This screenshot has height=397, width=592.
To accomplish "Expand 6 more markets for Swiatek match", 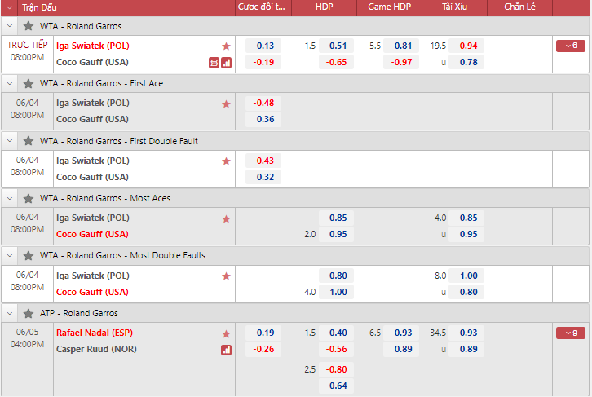I will click(571, 46).
